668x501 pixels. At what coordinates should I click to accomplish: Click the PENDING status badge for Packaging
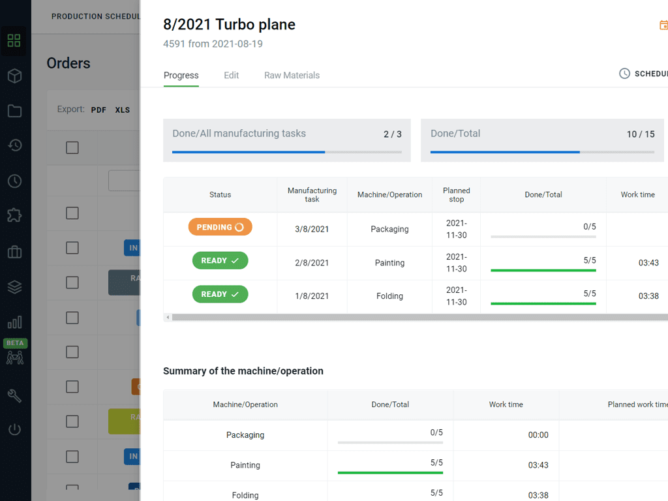coord(220,227)
